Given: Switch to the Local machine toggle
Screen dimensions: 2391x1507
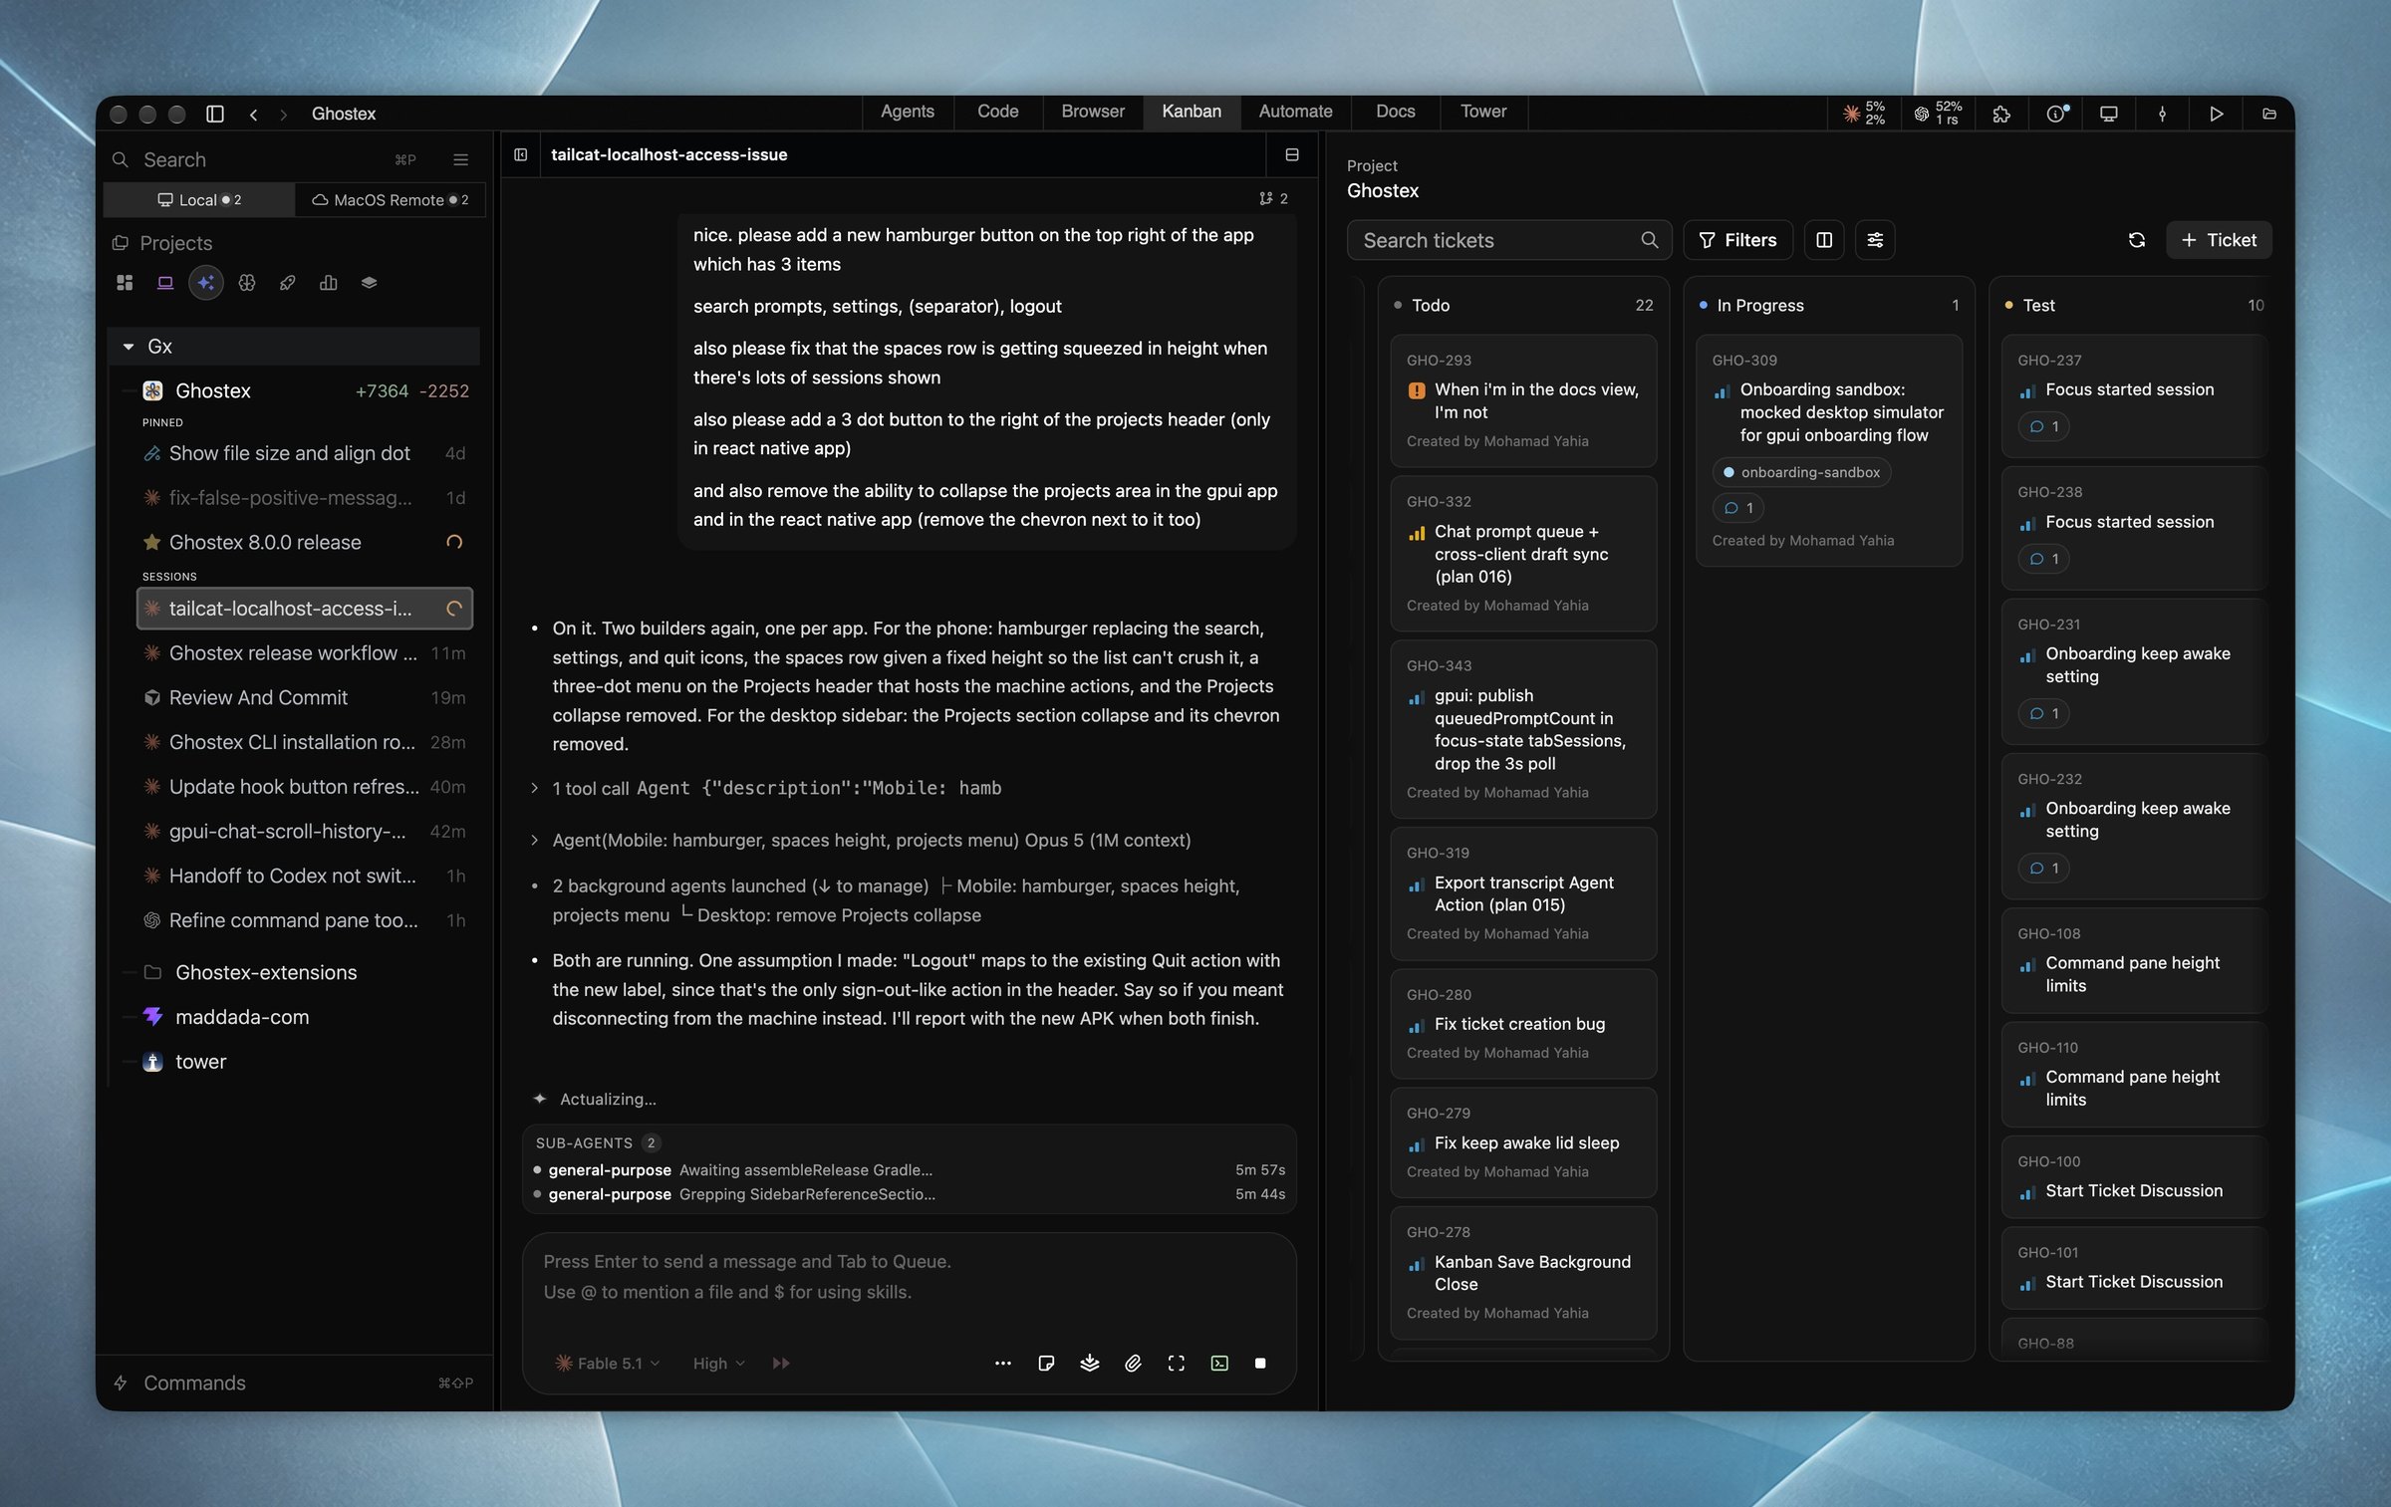Looking at the screenshot, I should coord(199,199).
